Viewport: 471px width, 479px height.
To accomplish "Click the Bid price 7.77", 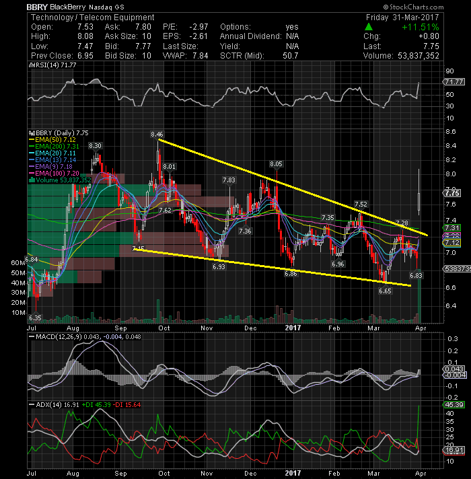I will (143, 46).
